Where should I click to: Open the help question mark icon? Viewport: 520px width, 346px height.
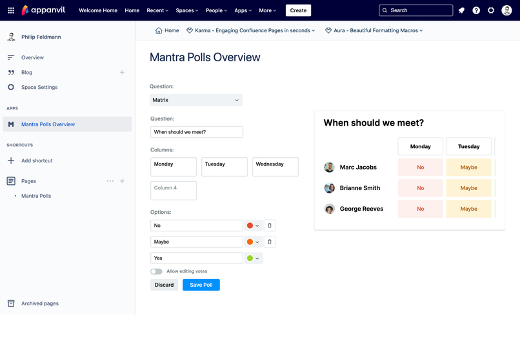(x=476, y=10)
